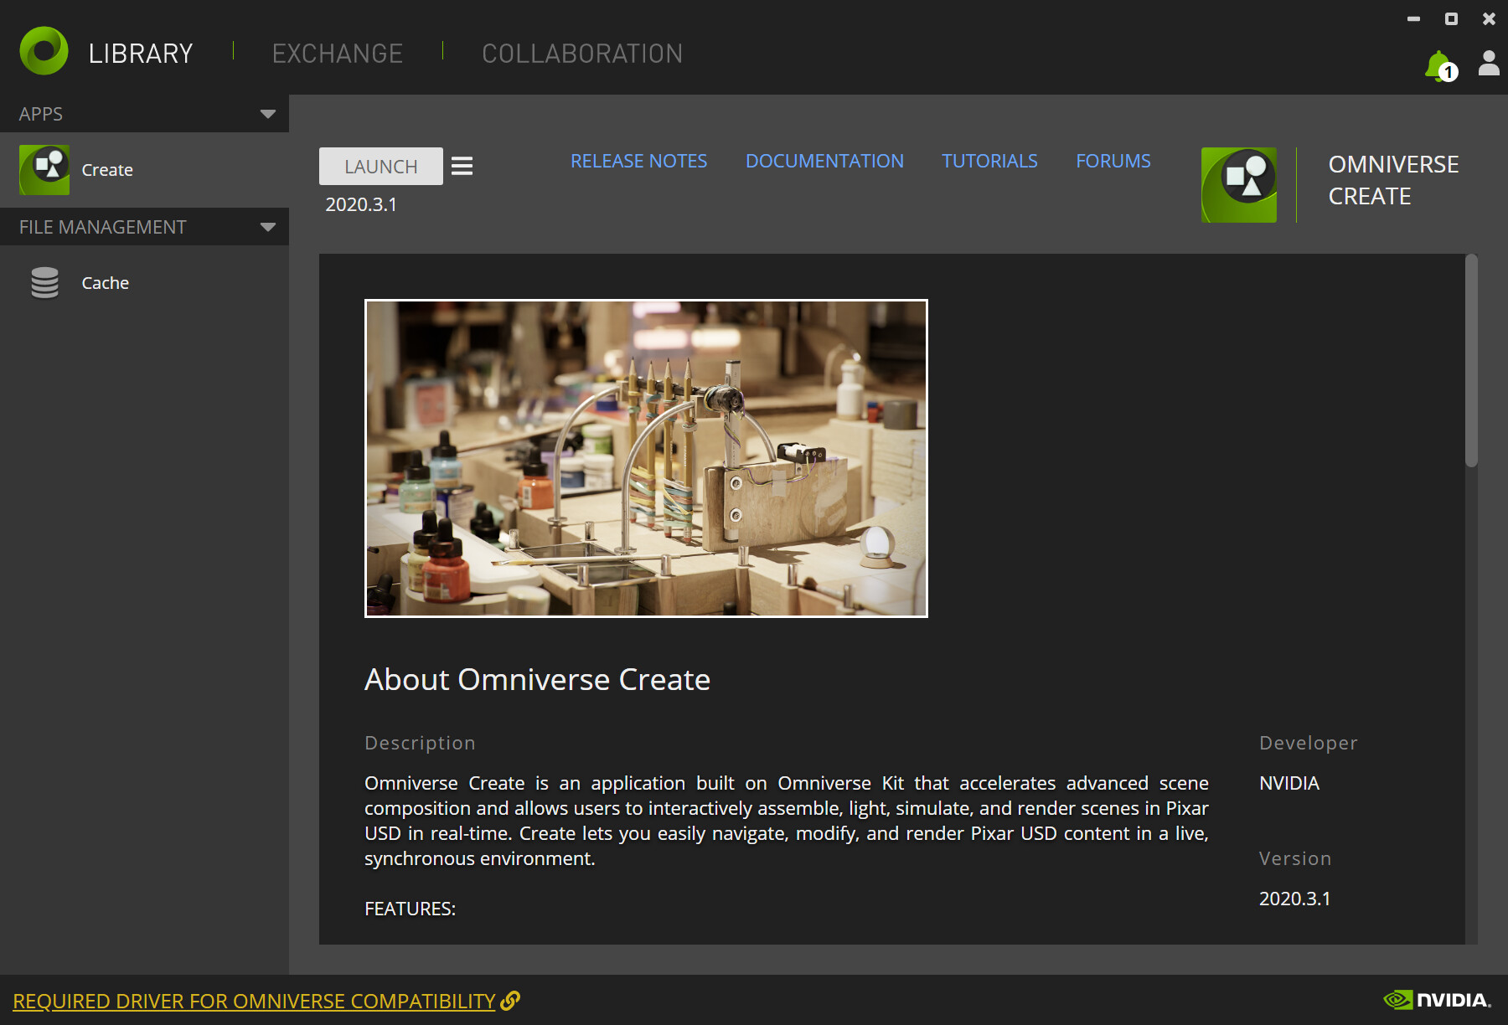Collapse the FILE MANAGEMENT section arrow
This screenshot has width=1508, height=1025.
point(268,227)
